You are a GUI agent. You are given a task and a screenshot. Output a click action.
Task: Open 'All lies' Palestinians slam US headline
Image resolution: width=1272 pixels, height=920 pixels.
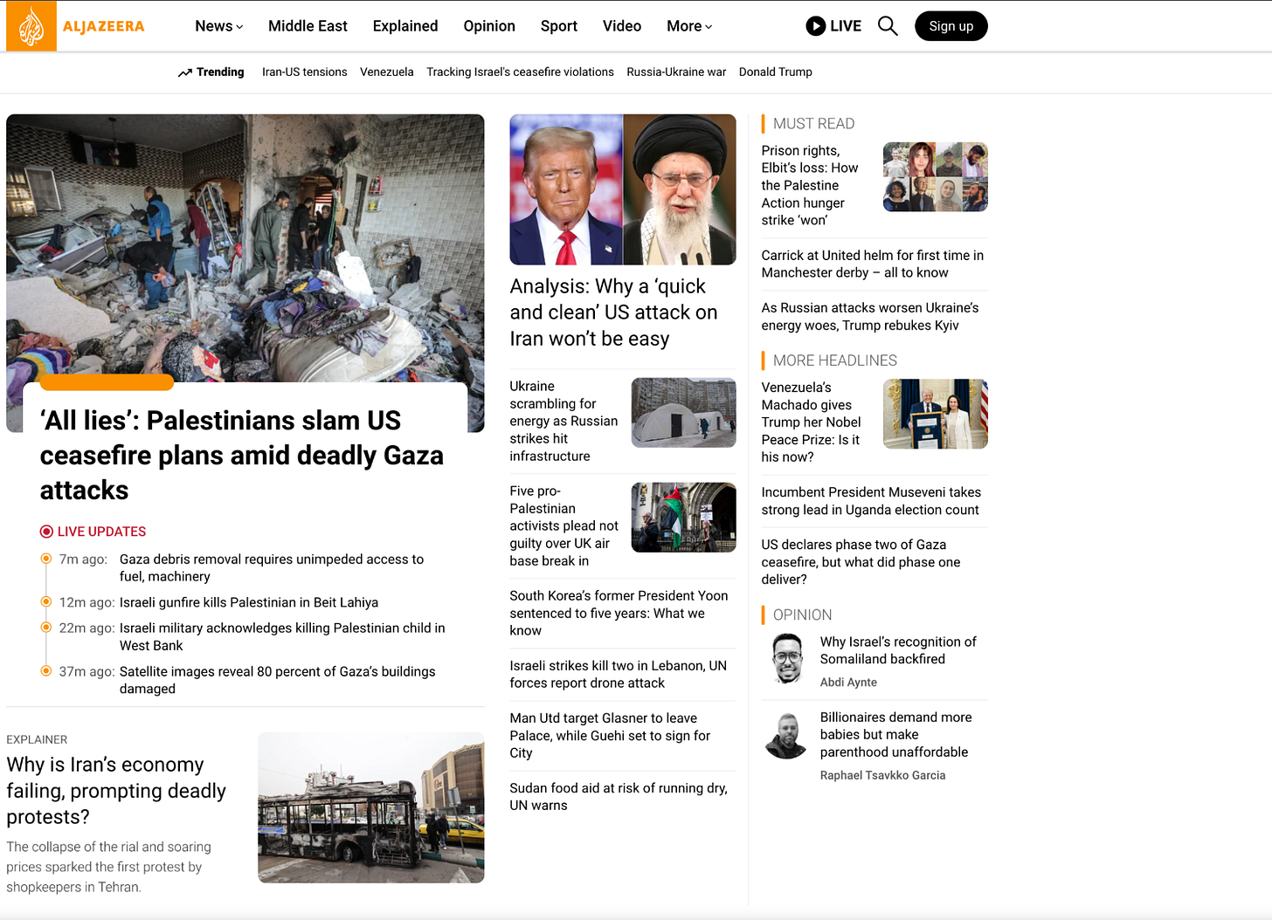242,456
